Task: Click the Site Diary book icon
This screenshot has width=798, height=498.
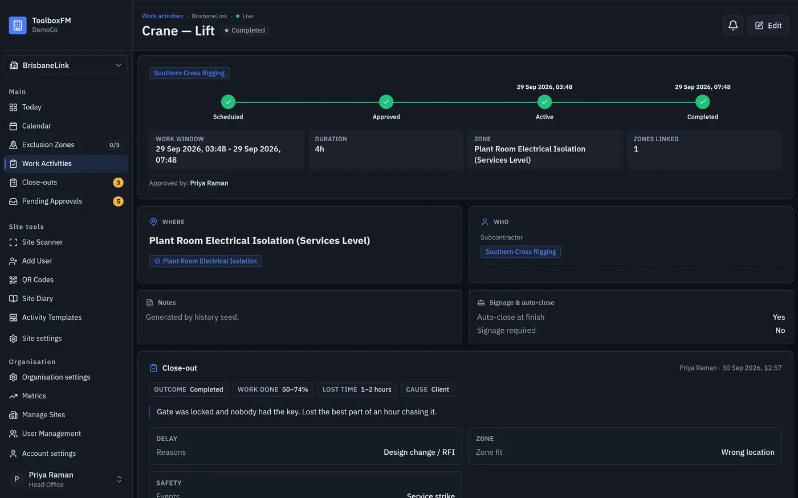Action: (13, 298)
